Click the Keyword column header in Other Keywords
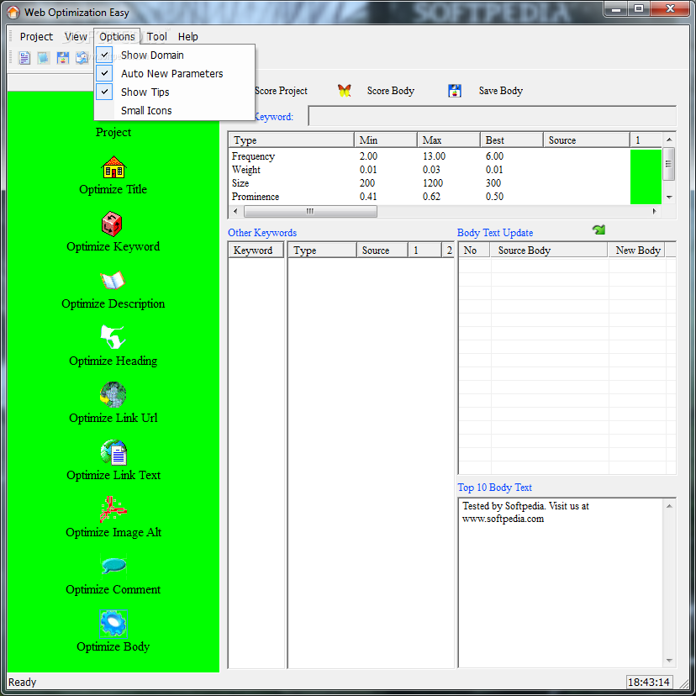This screenshot has height=696, width=696. pyautogui.click(x=256, y=250)
